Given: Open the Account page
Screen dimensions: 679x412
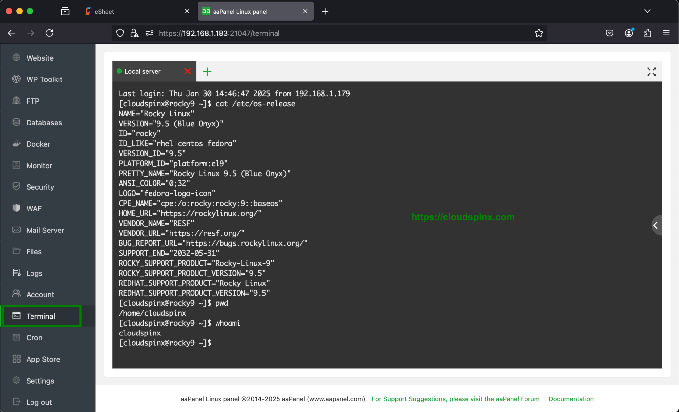Looking at the screenshot, I should (40, 294).
